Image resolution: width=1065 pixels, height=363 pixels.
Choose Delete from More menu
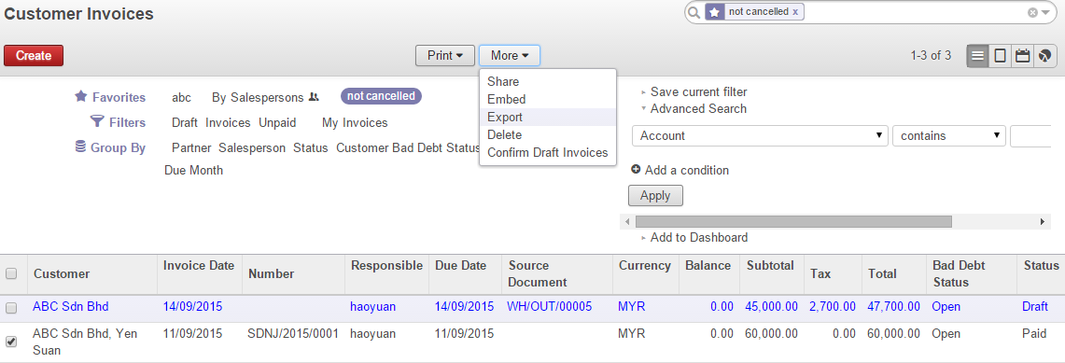pos(548,134)
